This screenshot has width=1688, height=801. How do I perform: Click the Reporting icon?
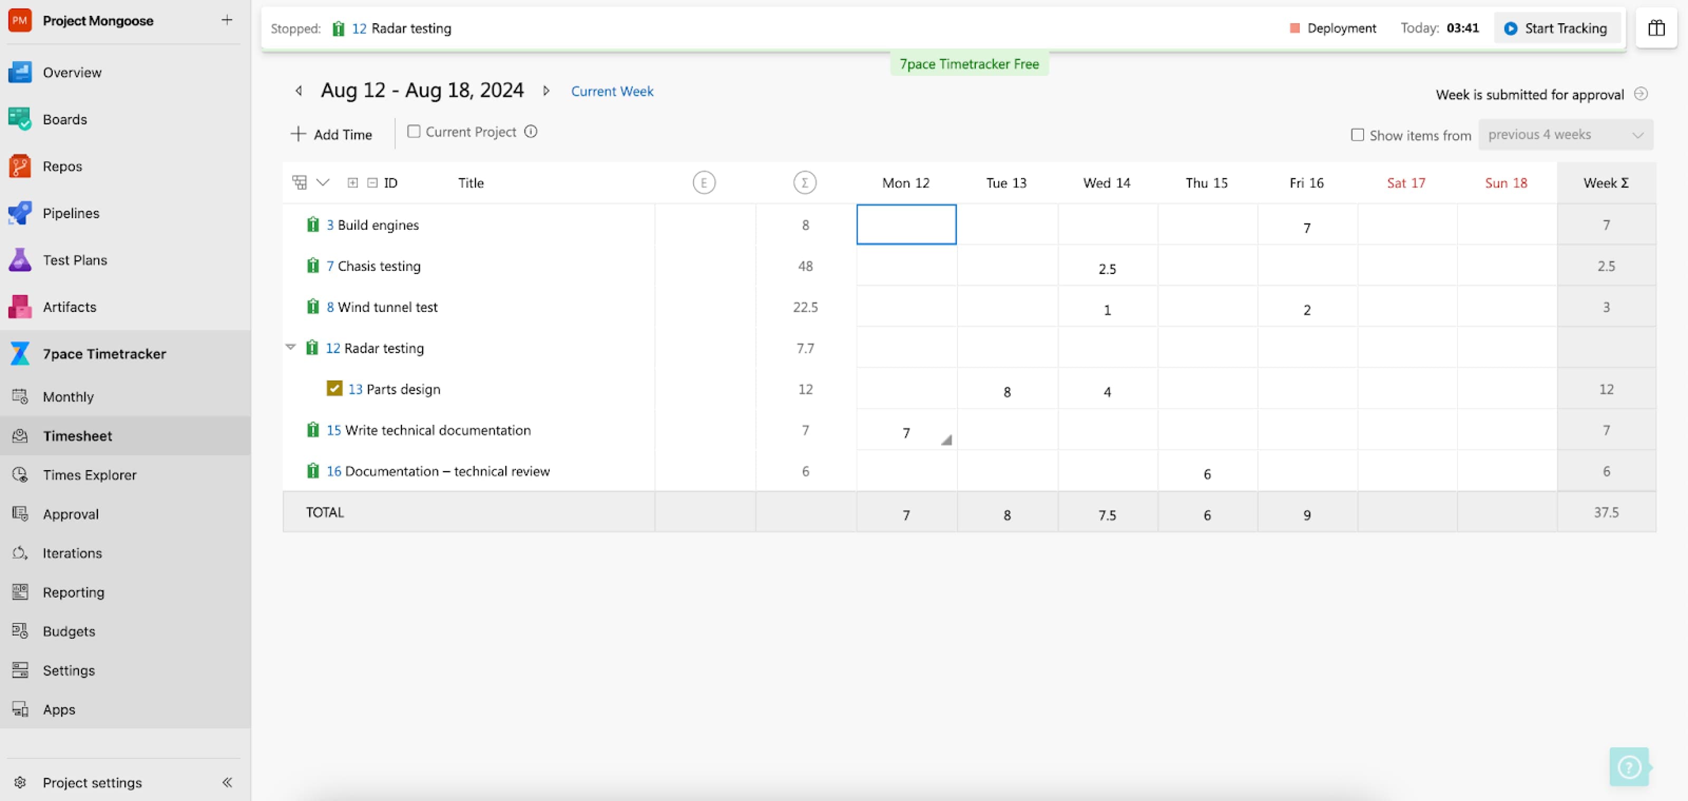point(21,592)
